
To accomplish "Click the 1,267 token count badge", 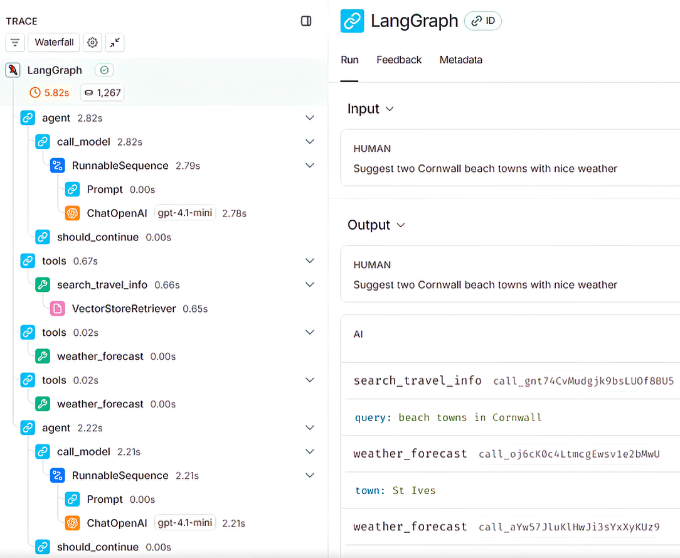I will click(x=102, y=92).
